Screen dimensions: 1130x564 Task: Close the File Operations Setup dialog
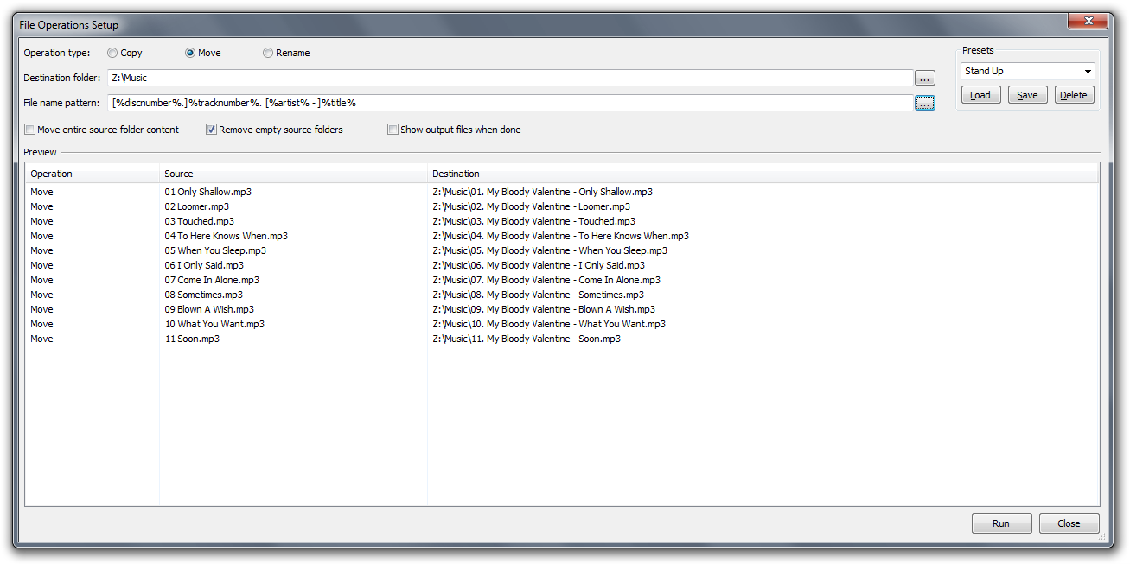[x=1069, y=523]
